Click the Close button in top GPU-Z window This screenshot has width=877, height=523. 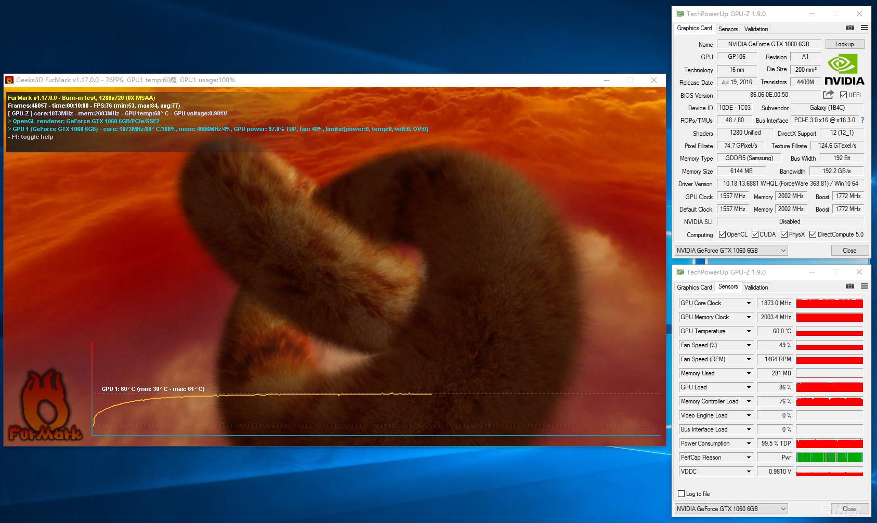(849, 251)
